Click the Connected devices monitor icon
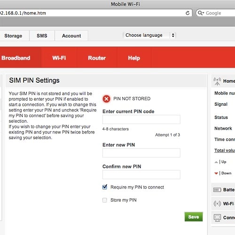This screenshot has height=235, width=235. pos(217,218)
